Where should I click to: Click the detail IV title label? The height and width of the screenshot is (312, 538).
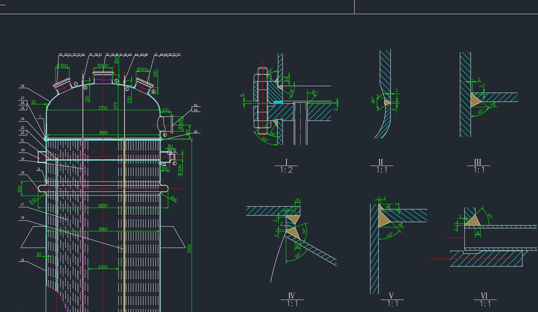pos(291,295)
